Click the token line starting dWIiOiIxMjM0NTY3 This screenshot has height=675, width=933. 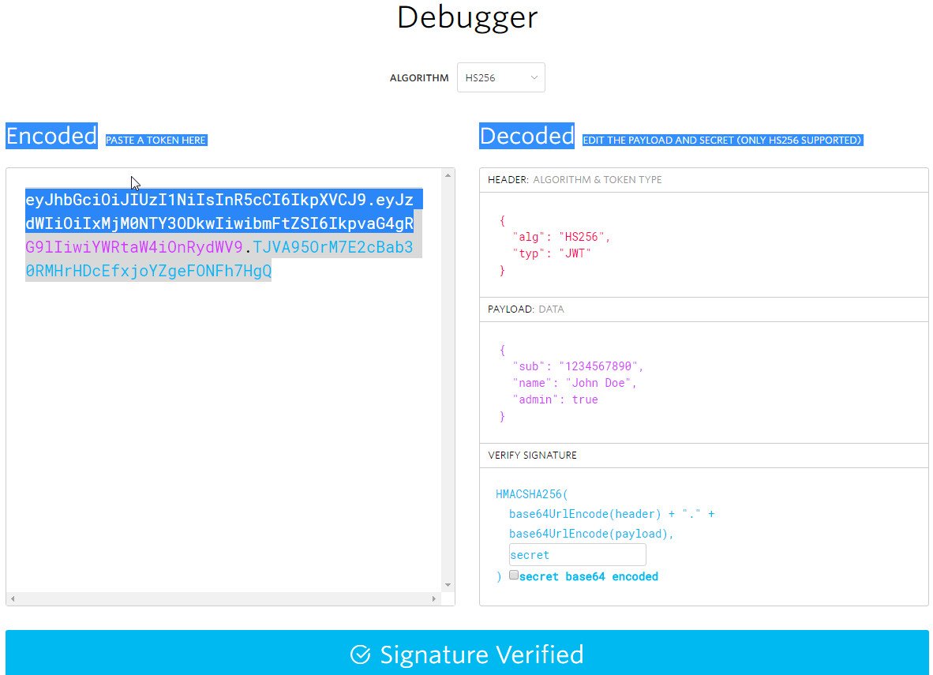pyautogui.click(x=219, y=223)
